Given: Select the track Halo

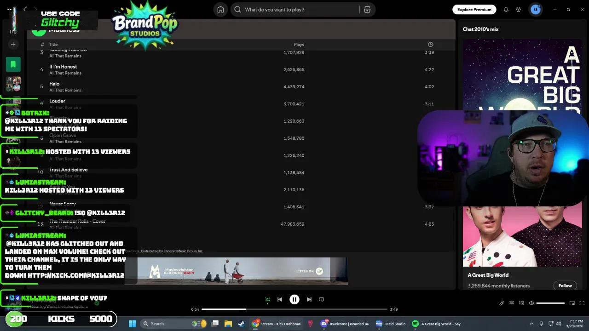Looking at the screenshot, I should pyautogui.click(x=54, y=84).
